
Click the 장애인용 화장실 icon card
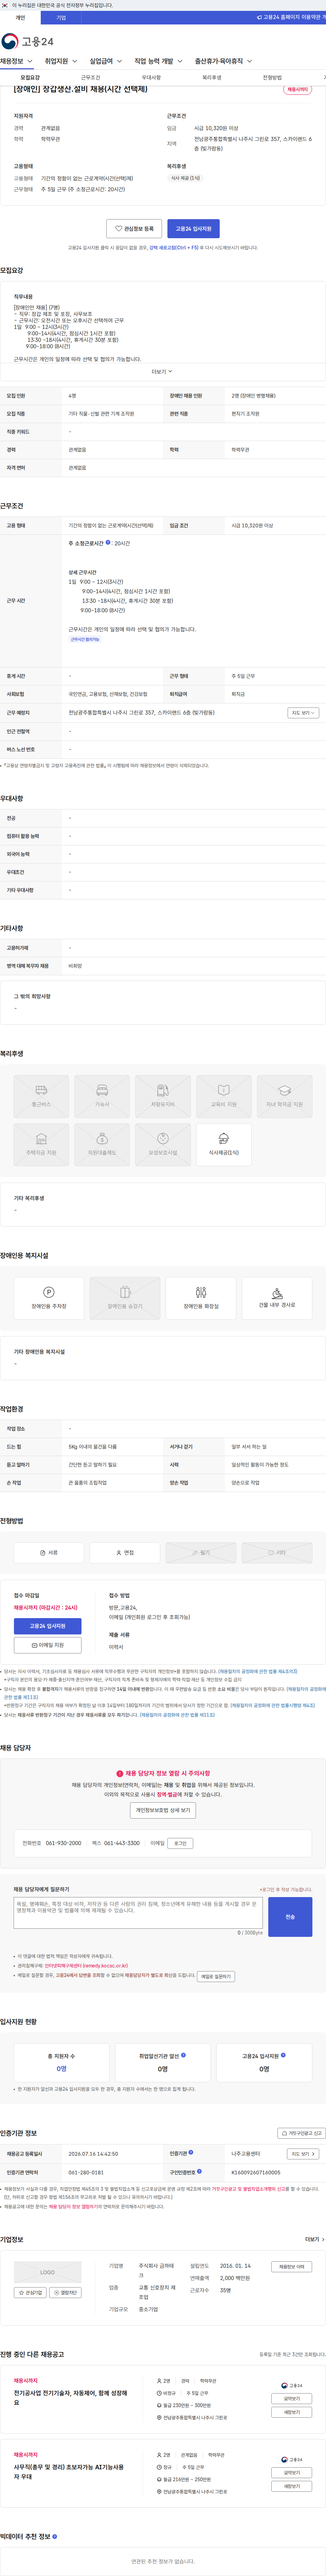point(201,1298)
